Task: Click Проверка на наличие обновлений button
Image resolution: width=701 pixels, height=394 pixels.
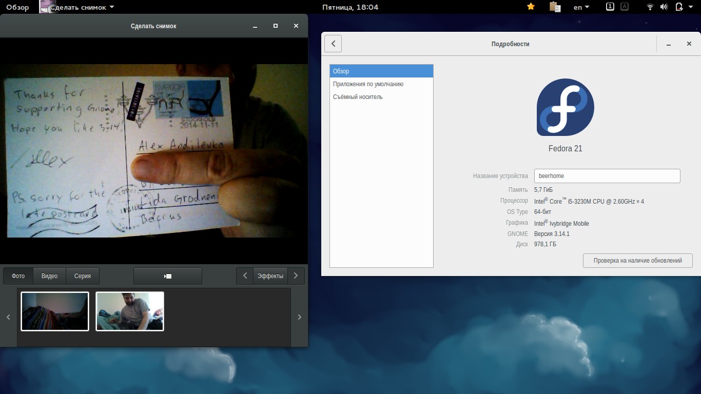Action: coord(638,261)
